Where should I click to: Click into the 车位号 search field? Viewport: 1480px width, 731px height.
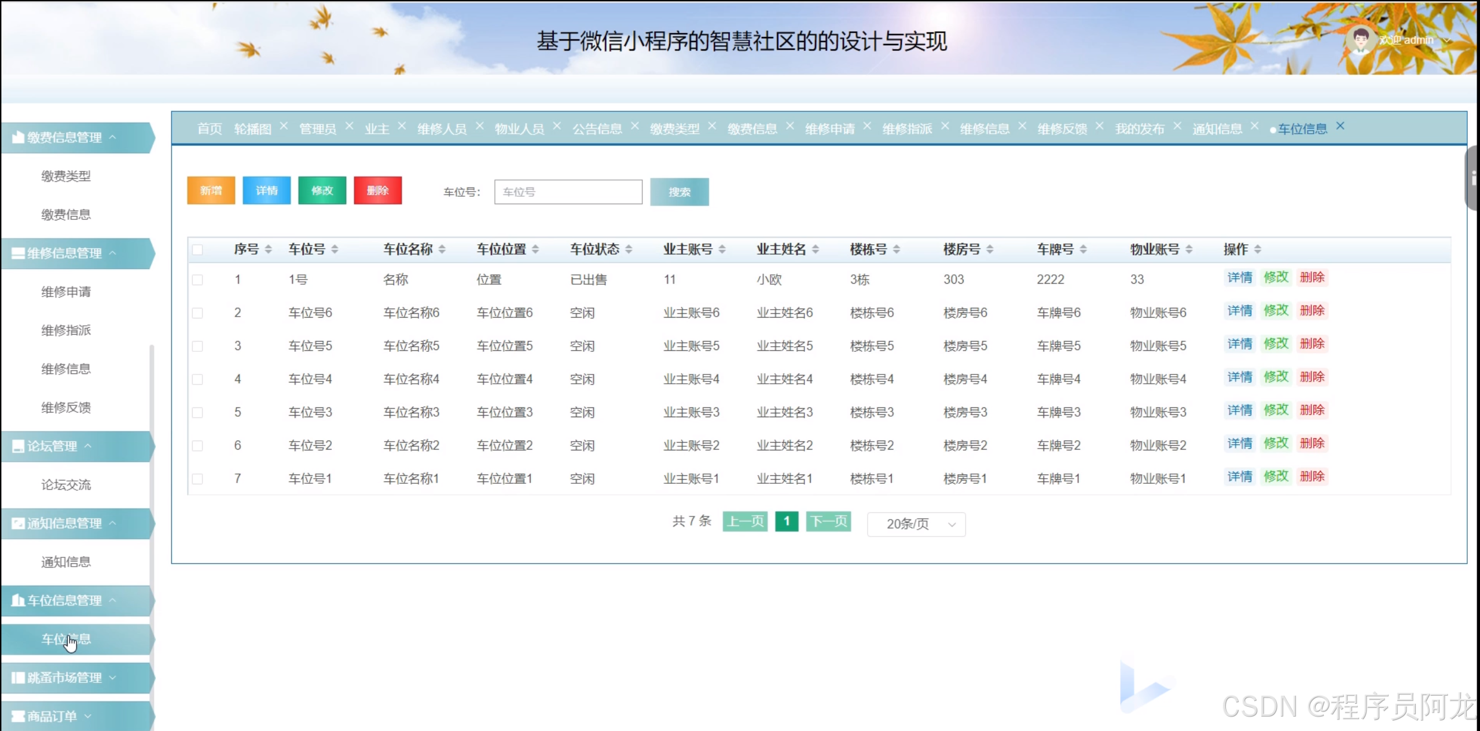tap(568, 192)
